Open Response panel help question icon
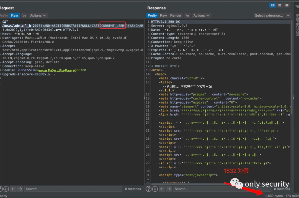The width and height of the screenshot is (299, 198). 149,189
